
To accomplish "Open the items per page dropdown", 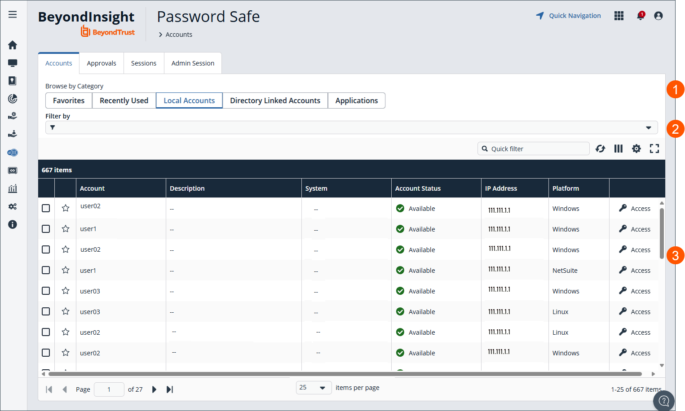I will 314,388.
